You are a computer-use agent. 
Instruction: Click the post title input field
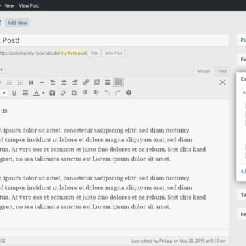click(x=114, y=40)
